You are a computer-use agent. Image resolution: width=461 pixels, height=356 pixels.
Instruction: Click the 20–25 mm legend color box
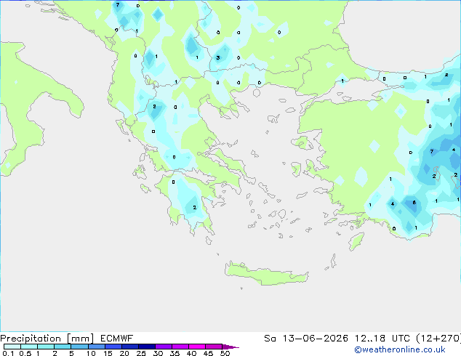point(130,347)
